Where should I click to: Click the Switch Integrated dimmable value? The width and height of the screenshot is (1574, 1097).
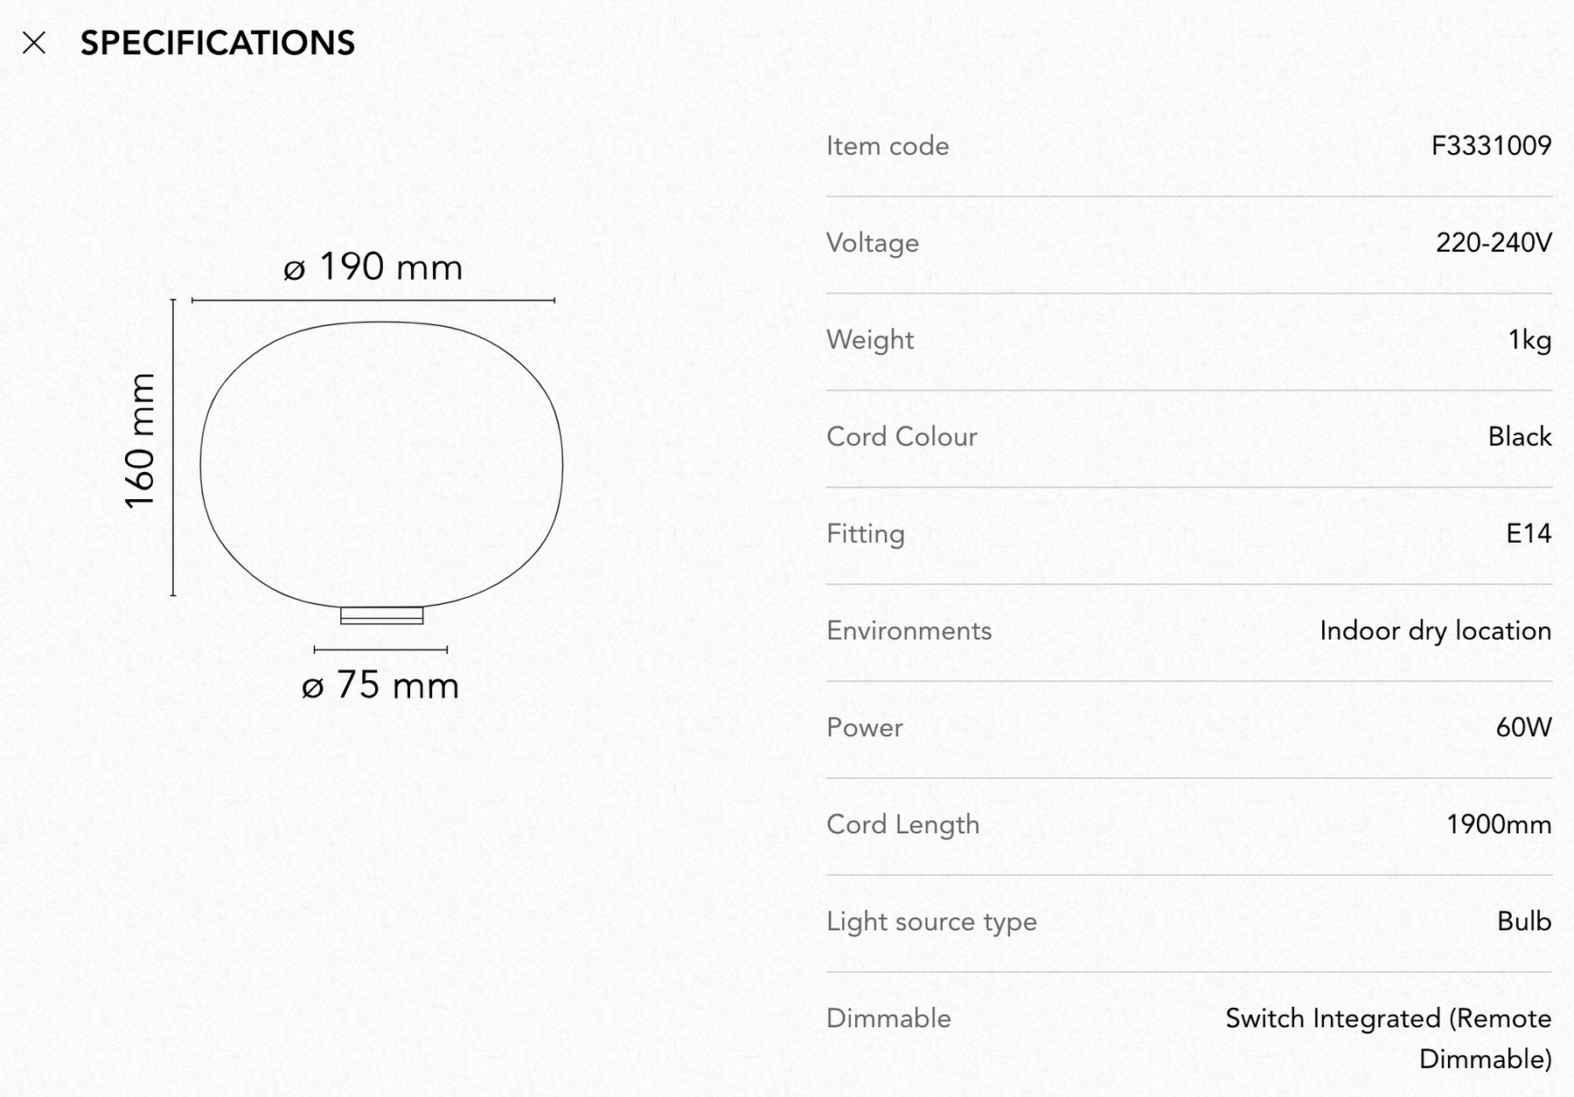pyautogui.click(x=1389, y=1038)
